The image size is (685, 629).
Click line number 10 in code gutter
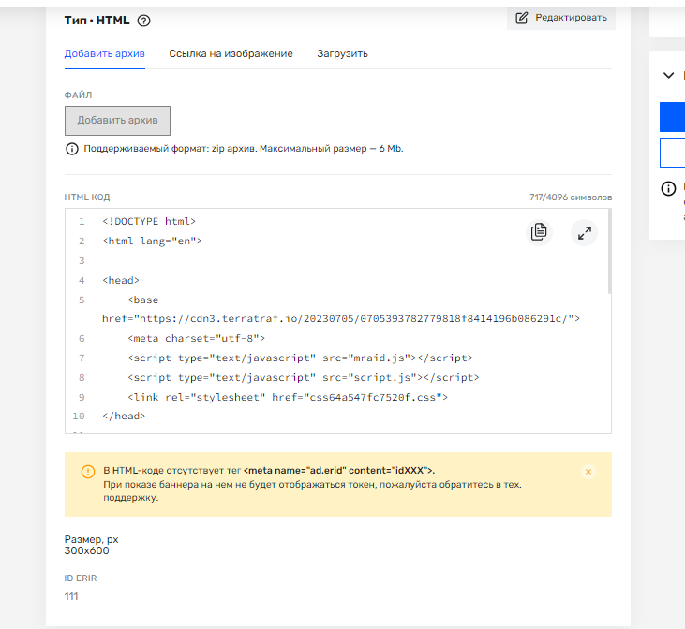point(79,416)
